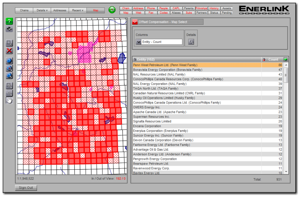Select Superman Resources Inc. row
Screen dimensions: 301x198
(x=208, y=117)
